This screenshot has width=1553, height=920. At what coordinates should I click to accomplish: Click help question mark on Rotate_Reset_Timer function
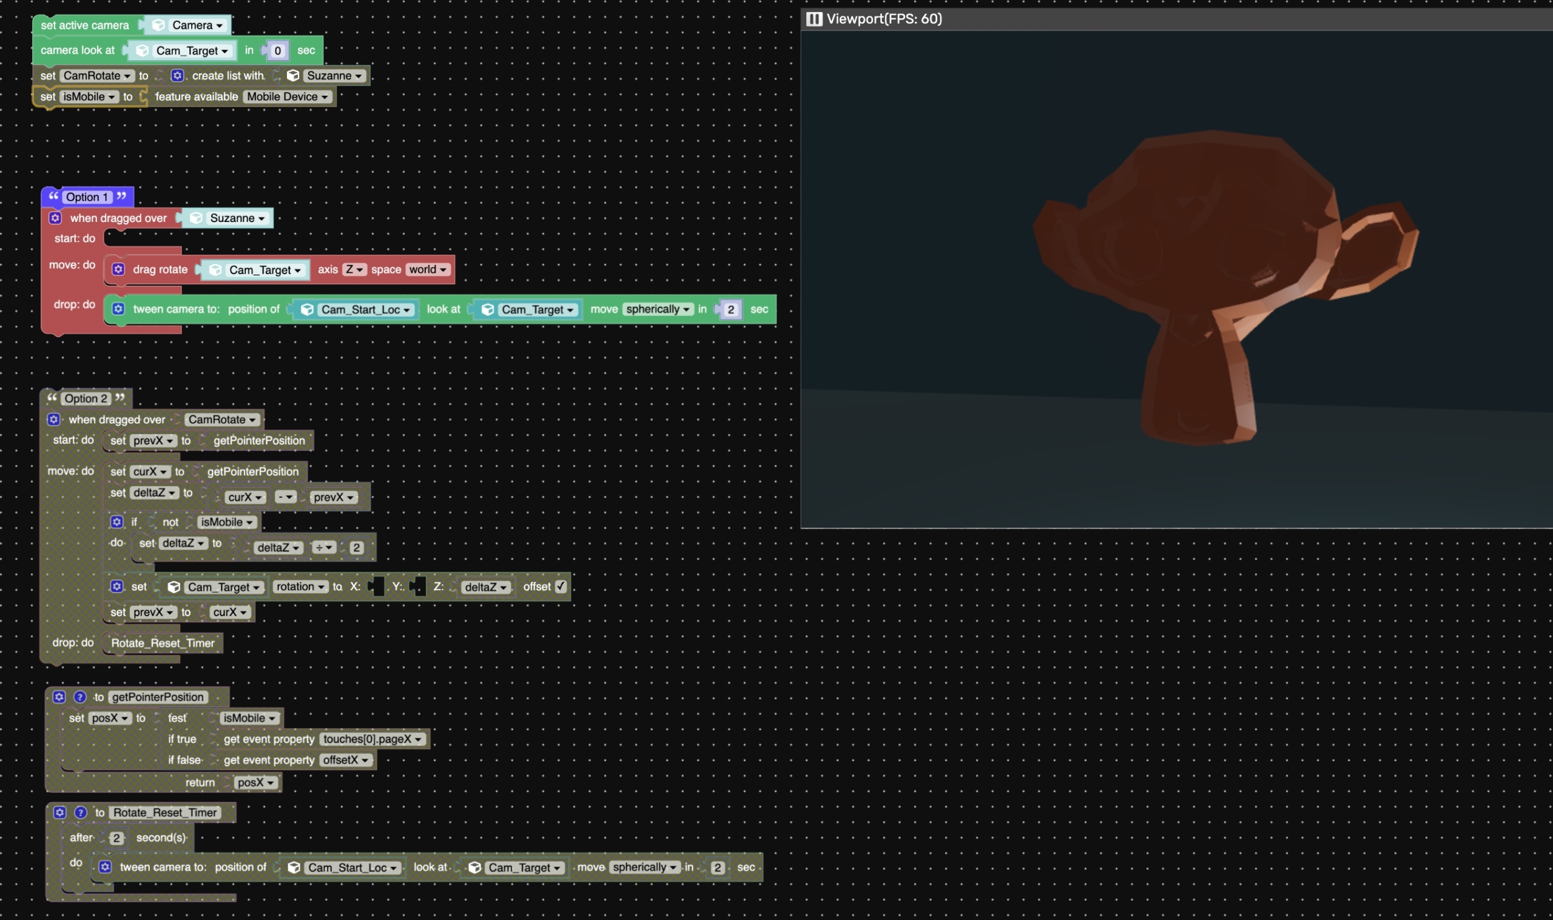(x=81, y=812)
